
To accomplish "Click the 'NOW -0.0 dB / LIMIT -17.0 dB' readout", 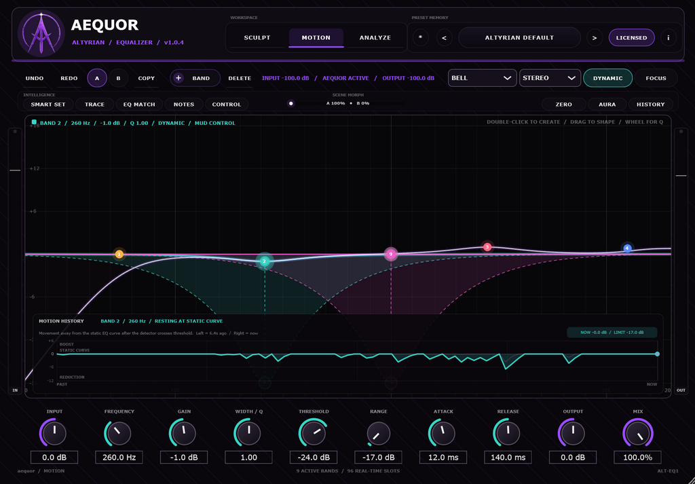I will (x=612, y=333).
